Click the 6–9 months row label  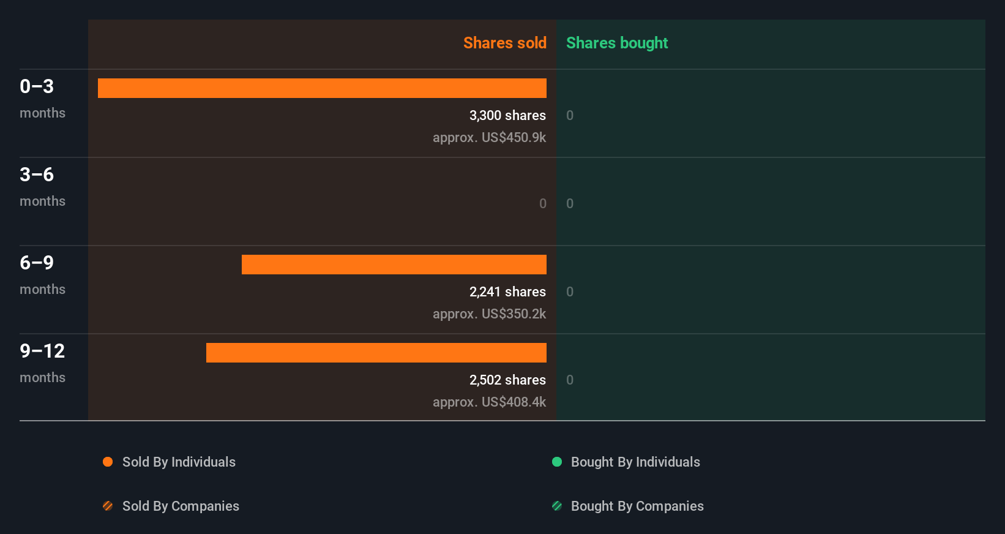(42, 274)
